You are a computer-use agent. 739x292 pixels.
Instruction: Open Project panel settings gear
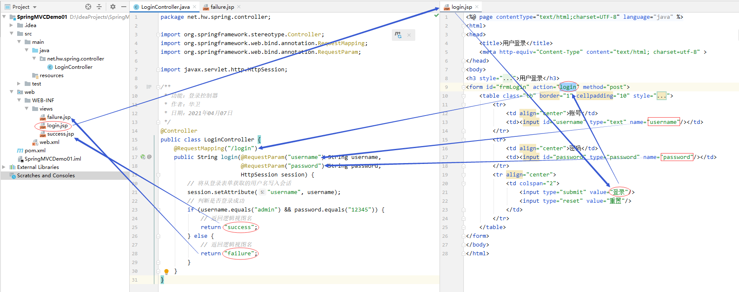pyautogui.click(x=113, y=7)
